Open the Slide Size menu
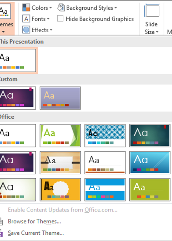Viewport: 172px width, 241px height. 151,19
